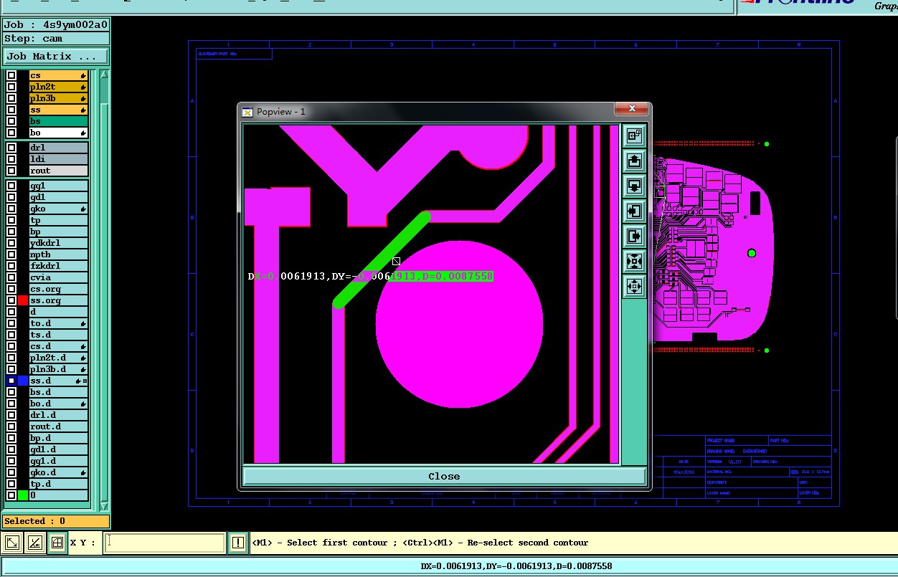Select the rout.d layer name
Image resolution: width=898 pixels, height=577 pixels.
pos(58,426)
